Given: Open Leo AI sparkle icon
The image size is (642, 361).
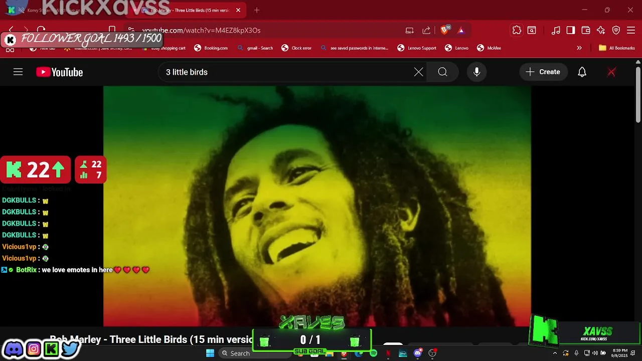Looking at the screenshot, I should [601, 30].
